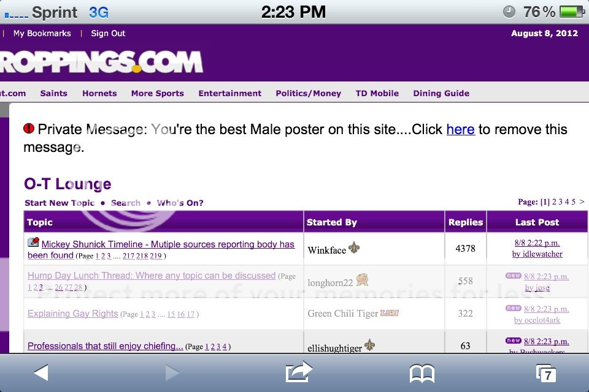This screenshot has width=589, height=392.
Task: Tap the Safari back arrow
Action: tap(41, 373)
